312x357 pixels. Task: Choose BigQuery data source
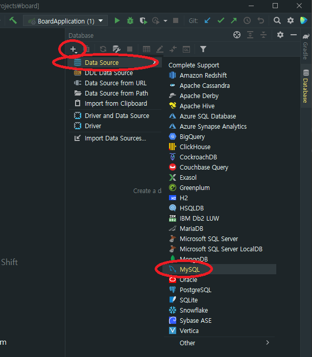click(x=220, y=136)
